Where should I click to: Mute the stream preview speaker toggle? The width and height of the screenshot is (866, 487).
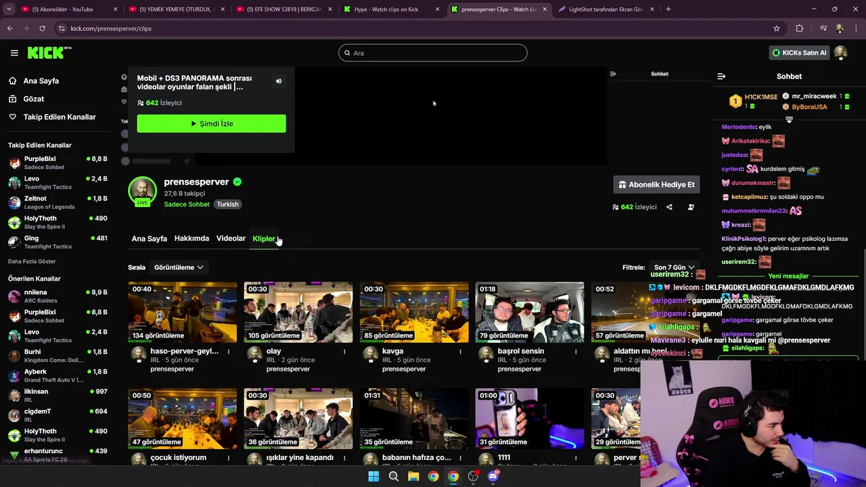(x=279, y=81)
